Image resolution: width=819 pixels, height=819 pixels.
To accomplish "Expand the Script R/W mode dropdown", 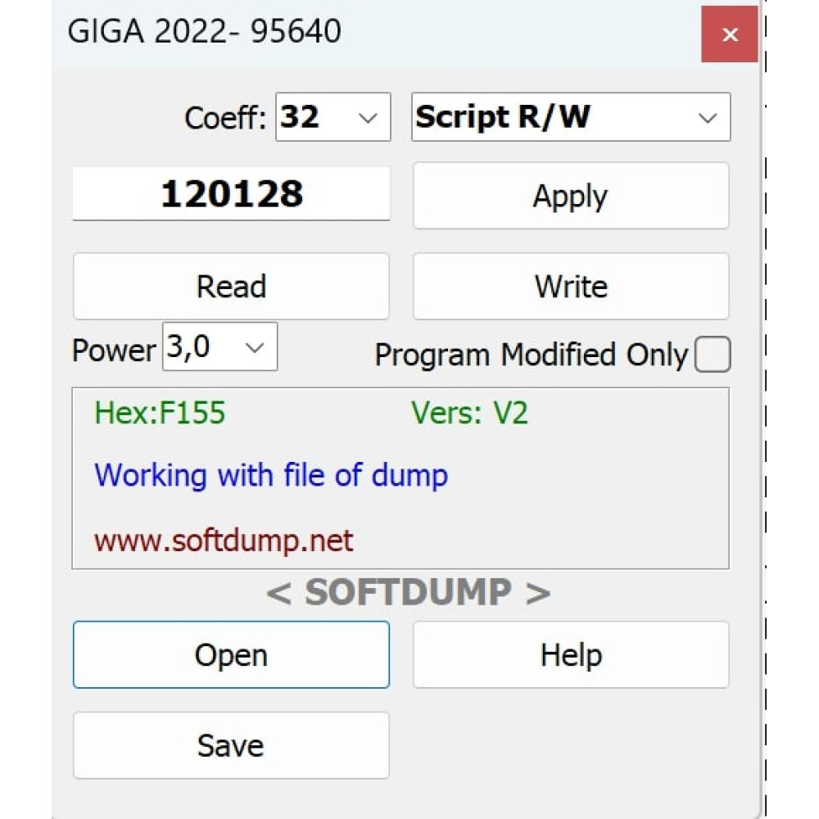I will pyautogui.click(x=571, y=117).
